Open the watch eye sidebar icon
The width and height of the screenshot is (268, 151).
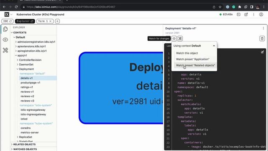click(x=5, y=40)
